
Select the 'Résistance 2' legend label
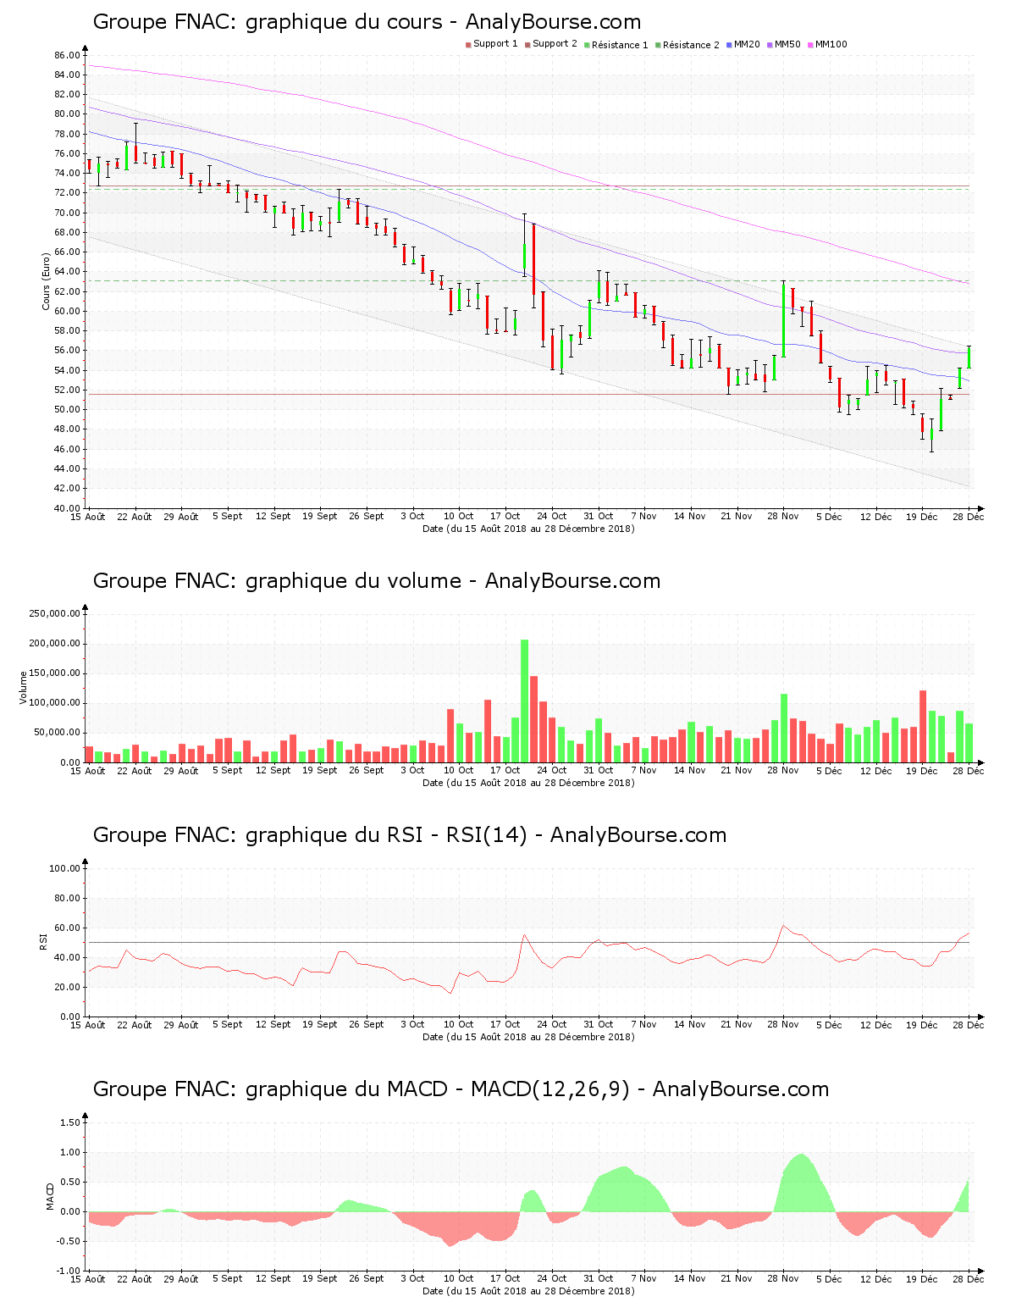pos(691,45)
